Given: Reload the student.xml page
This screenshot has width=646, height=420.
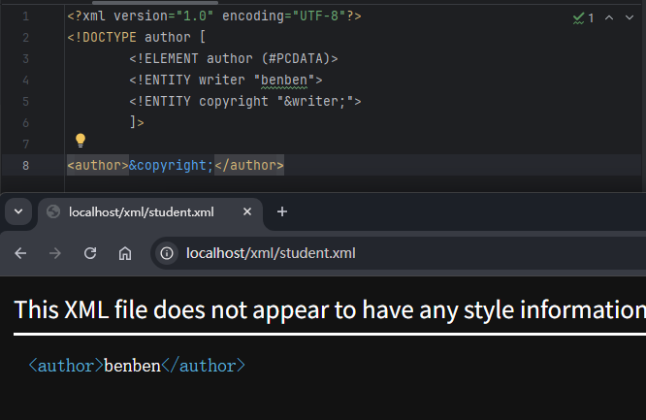Looking at the screenshot, I should 90,253.
